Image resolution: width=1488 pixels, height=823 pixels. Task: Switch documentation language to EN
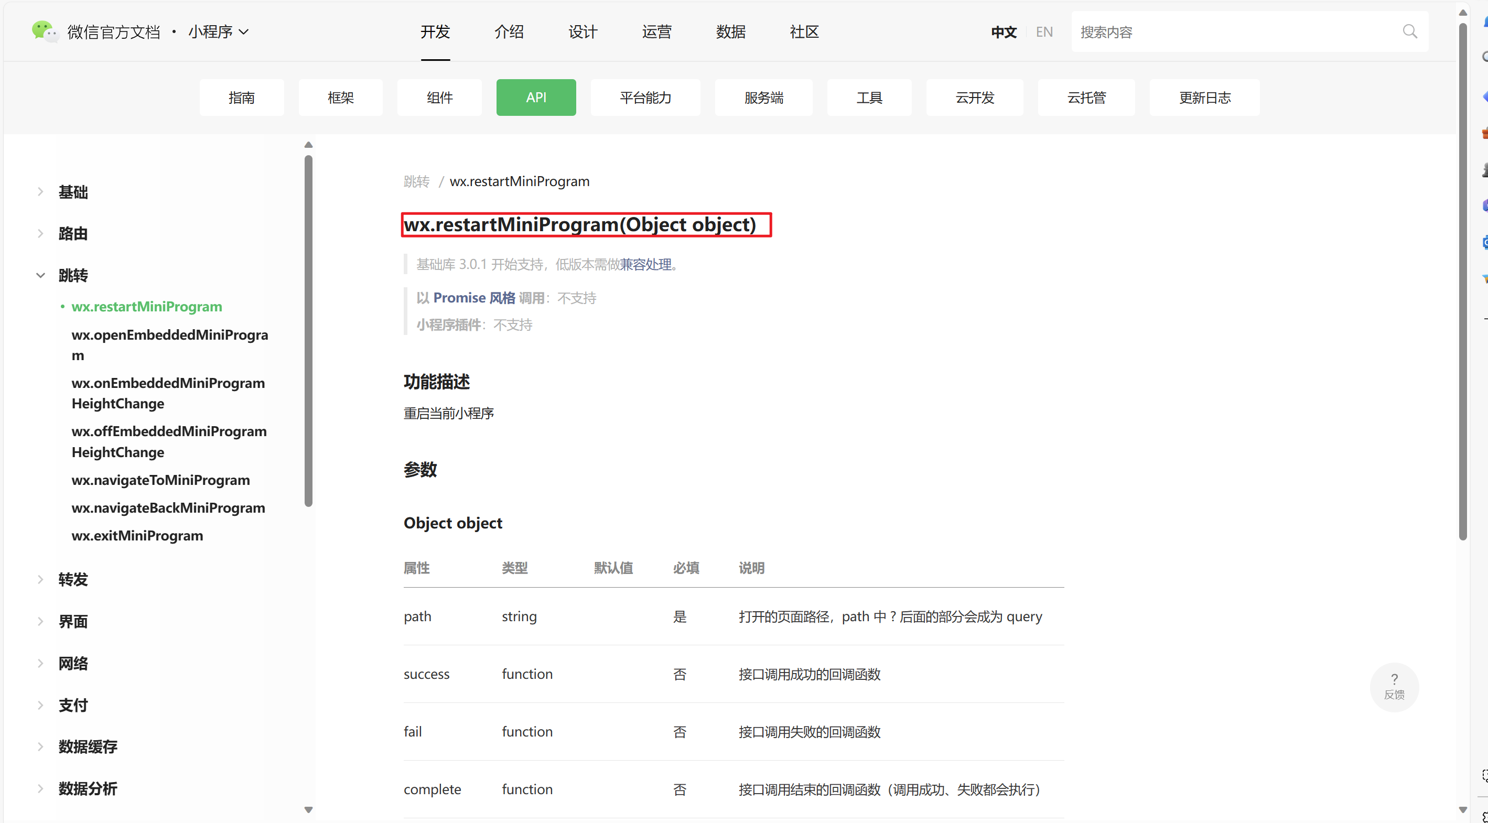(x=1043, y=31)
